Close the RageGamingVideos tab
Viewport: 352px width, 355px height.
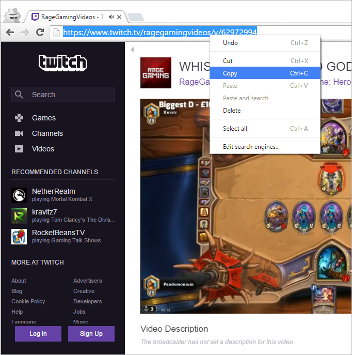click(x=119, y=17)
